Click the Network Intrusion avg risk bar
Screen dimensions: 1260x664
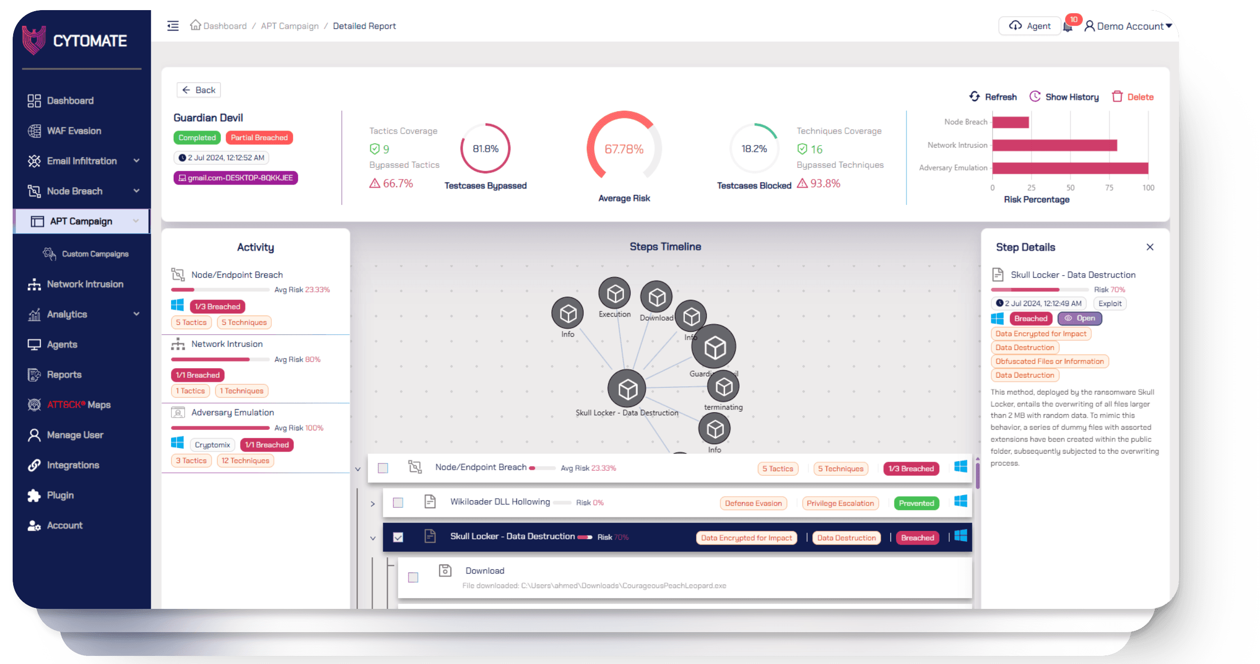point(220,360)
